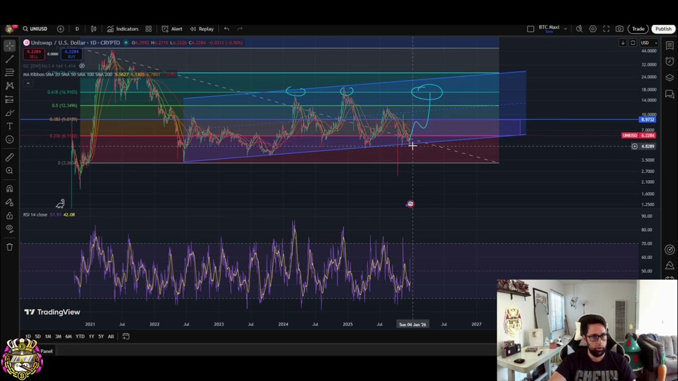Collapse the indicator legend chevron
The image size is (678, 381).
[28, 83]
